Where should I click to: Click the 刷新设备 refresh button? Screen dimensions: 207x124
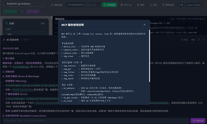[57, 5]
